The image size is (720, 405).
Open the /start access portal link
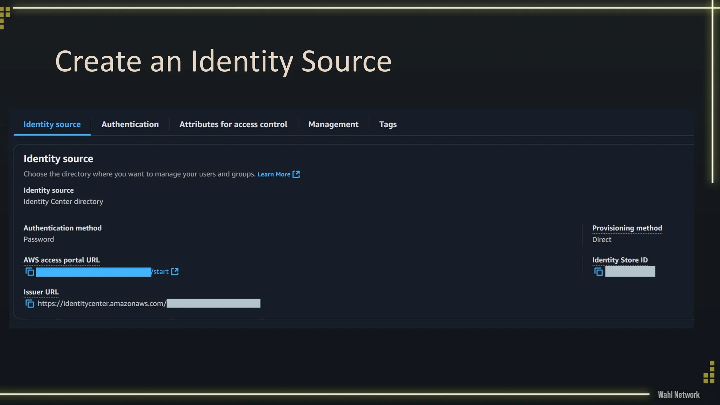pos(160,272)
